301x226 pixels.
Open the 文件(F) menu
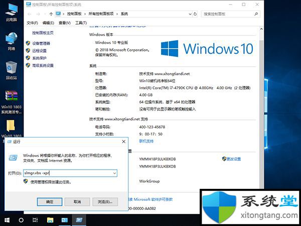coord(32,23)
